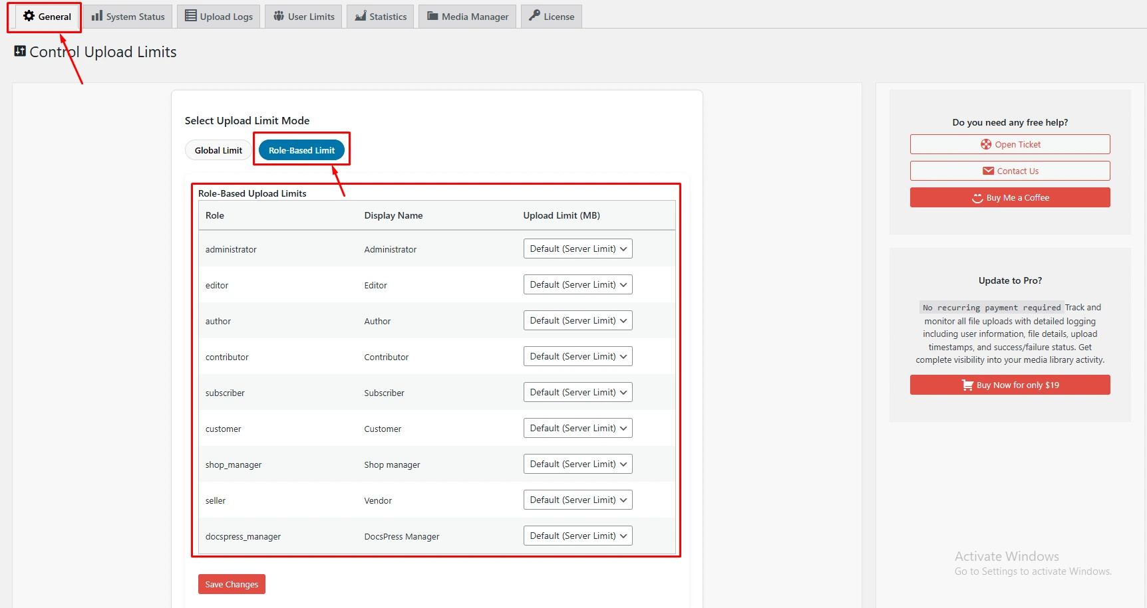Select the Global Limit mode
Viewport: 1147px width, 608px height.
pos(218,150)
